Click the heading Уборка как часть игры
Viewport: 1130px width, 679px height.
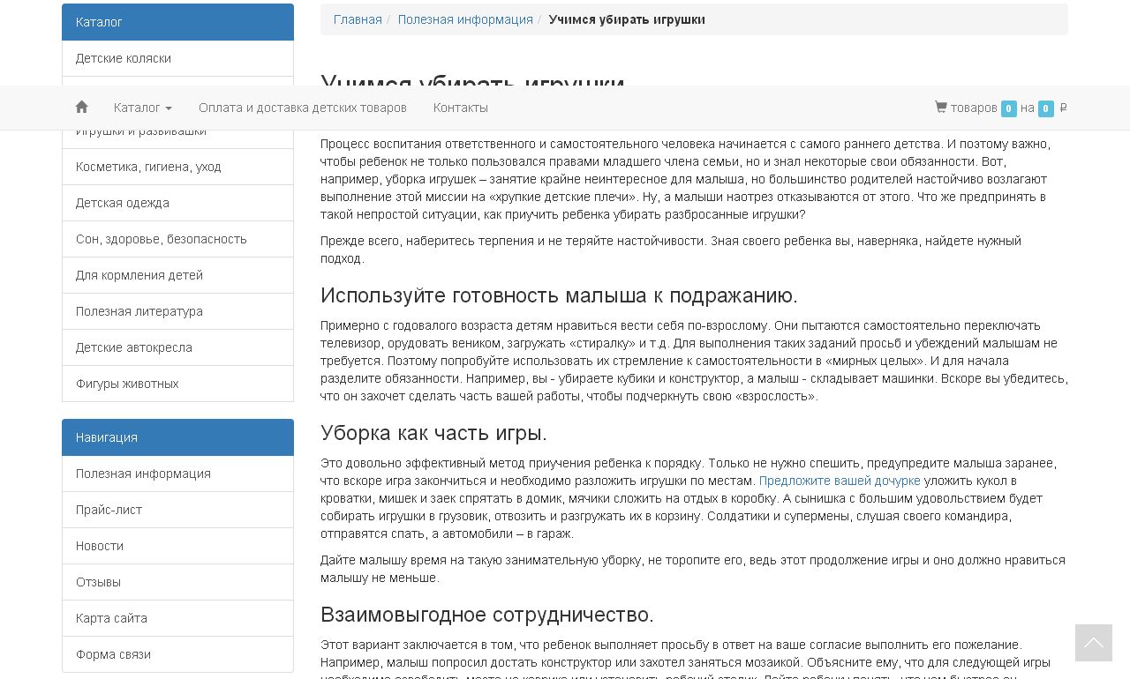(x=433, y=433)
